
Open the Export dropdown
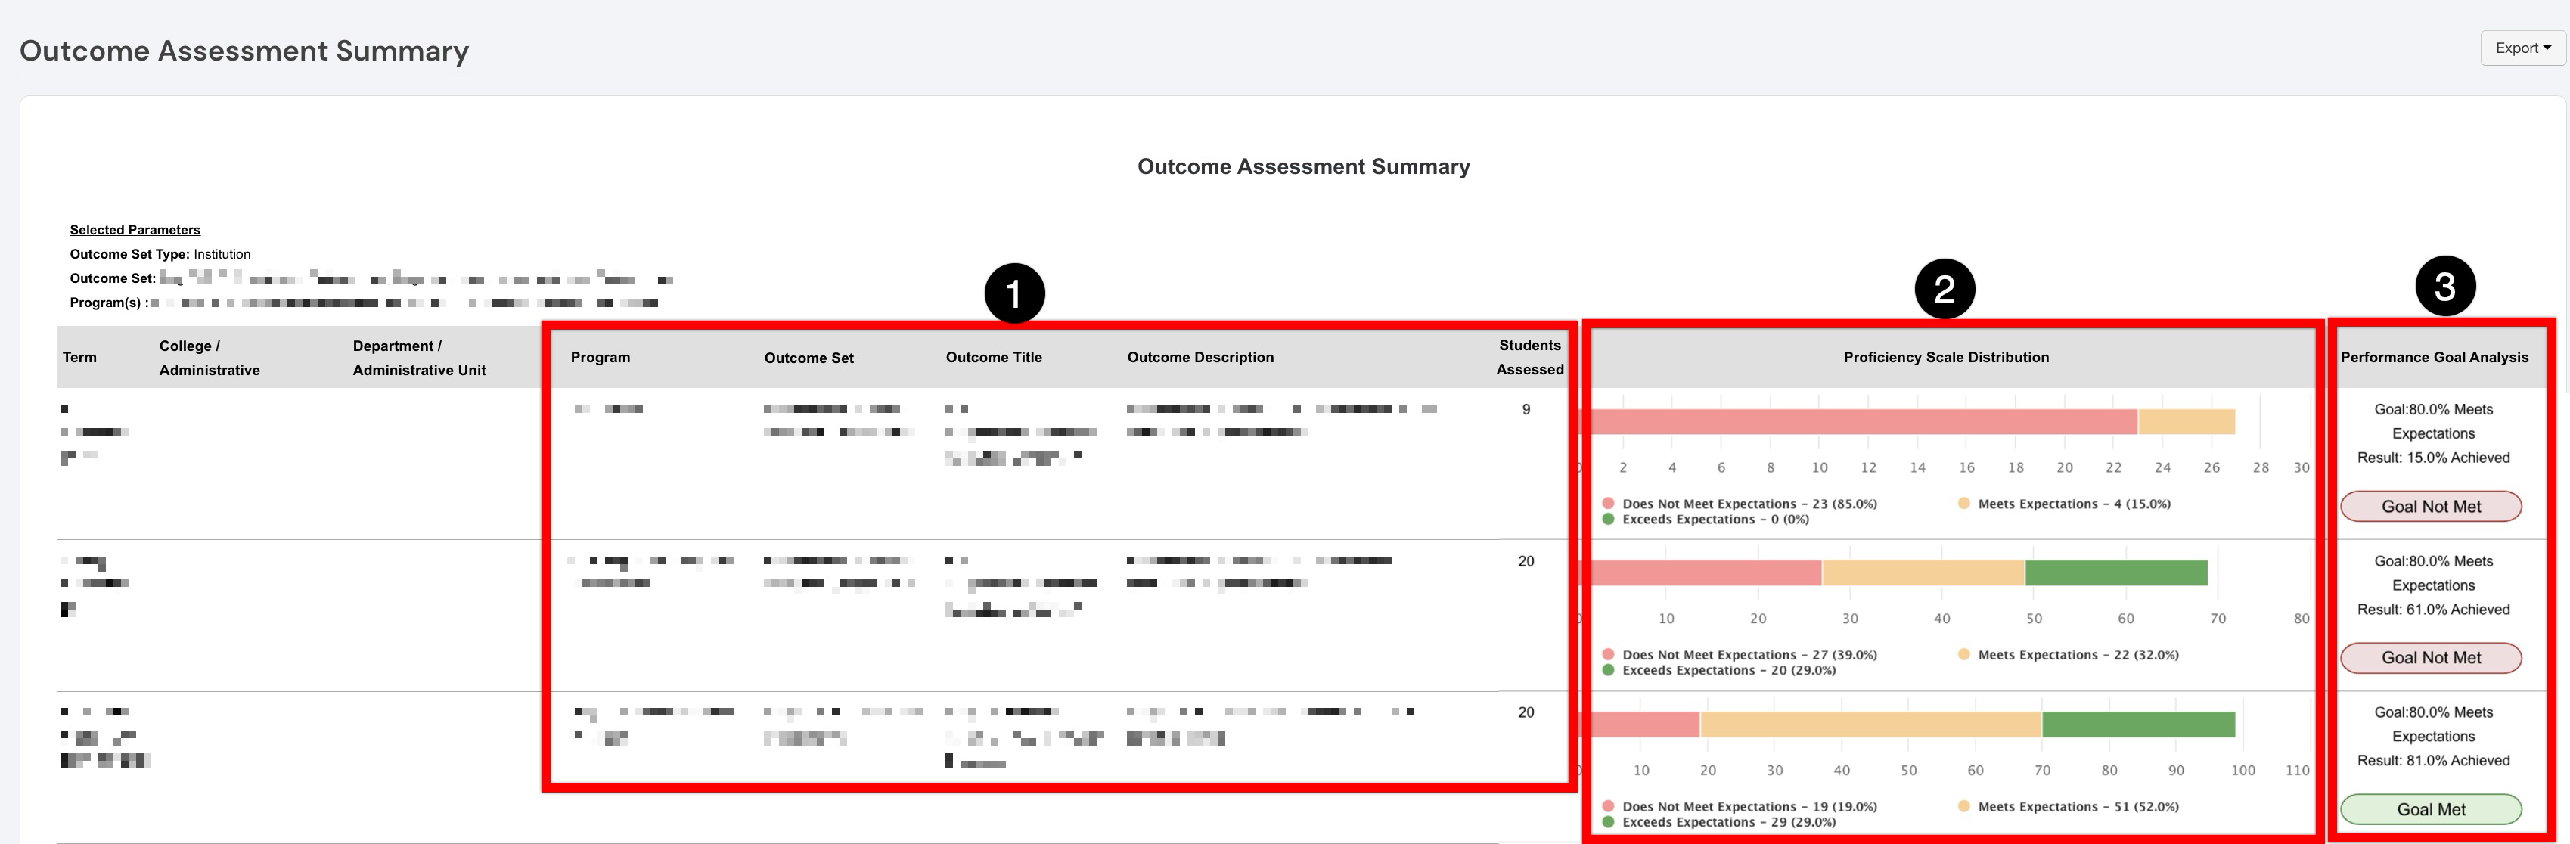pyautogui.click(x=2522, y=48)
